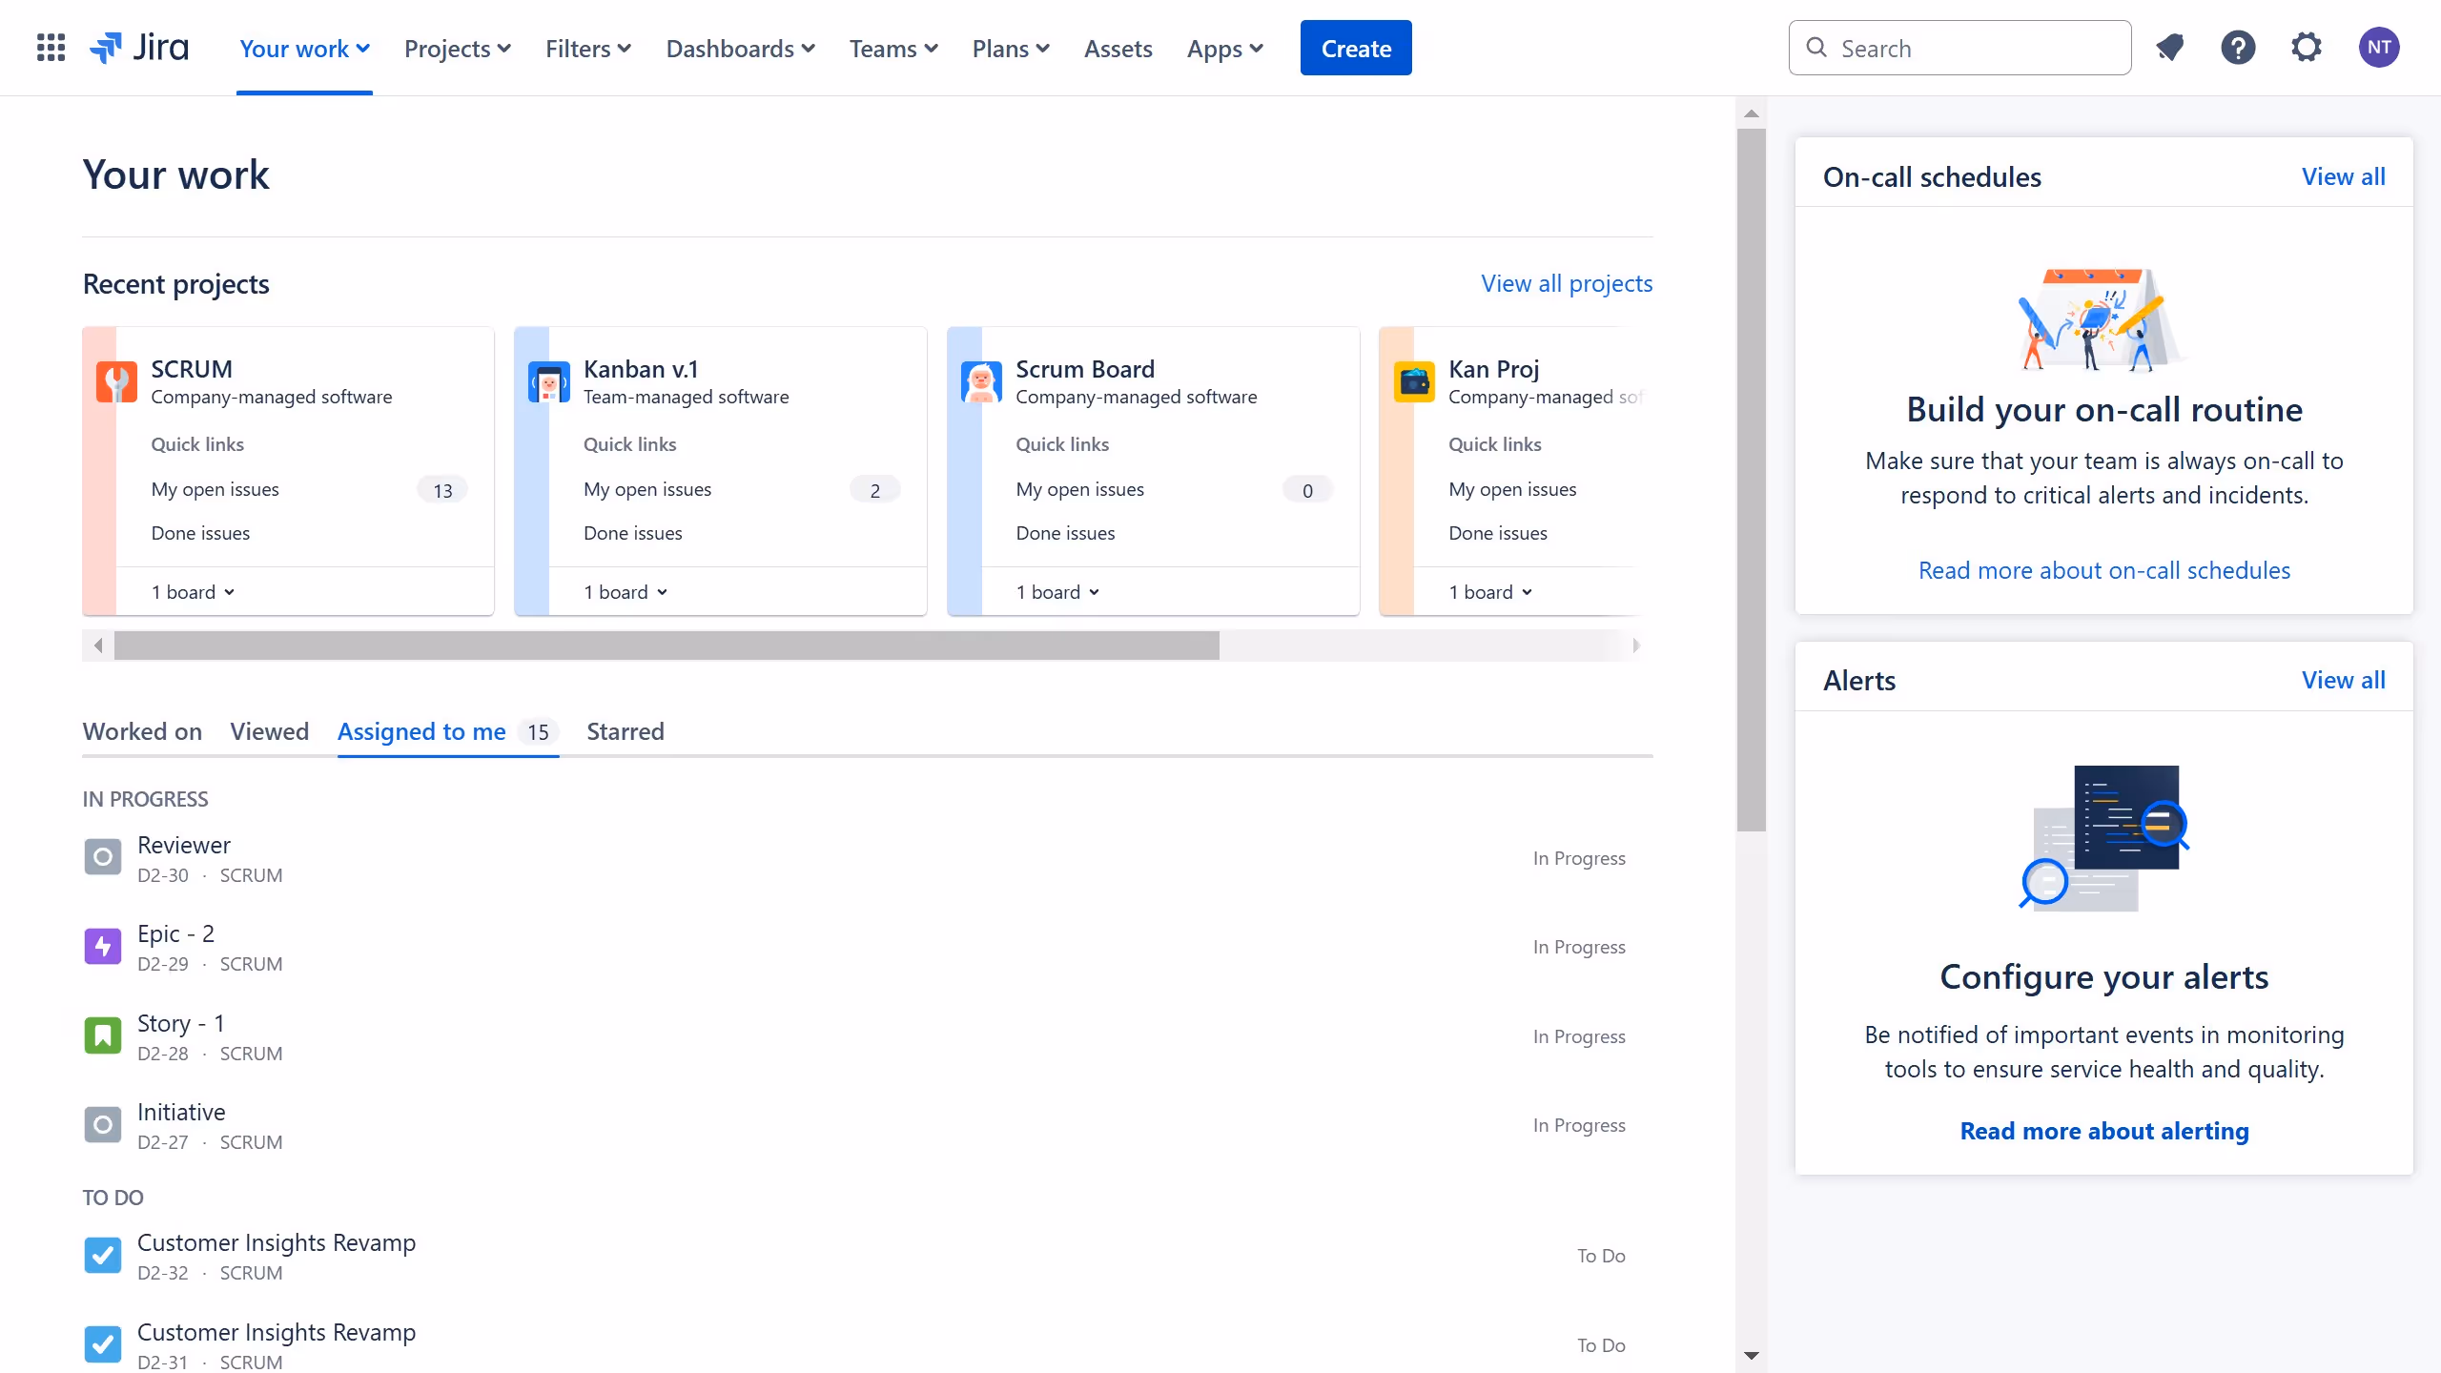Screen dimensions: 2441x1373
Task: Click the purple Epic icon for Epic - 2
Action: coord(102,946)
